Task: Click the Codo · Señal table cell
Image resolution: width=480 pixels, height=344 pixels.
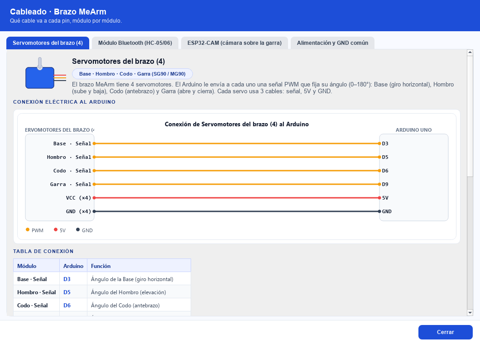Action: [x=36, y=305]
